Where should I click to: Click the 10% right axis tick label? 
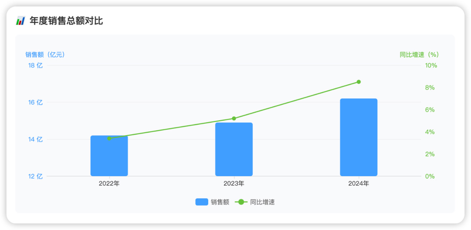tap(431, 65)
